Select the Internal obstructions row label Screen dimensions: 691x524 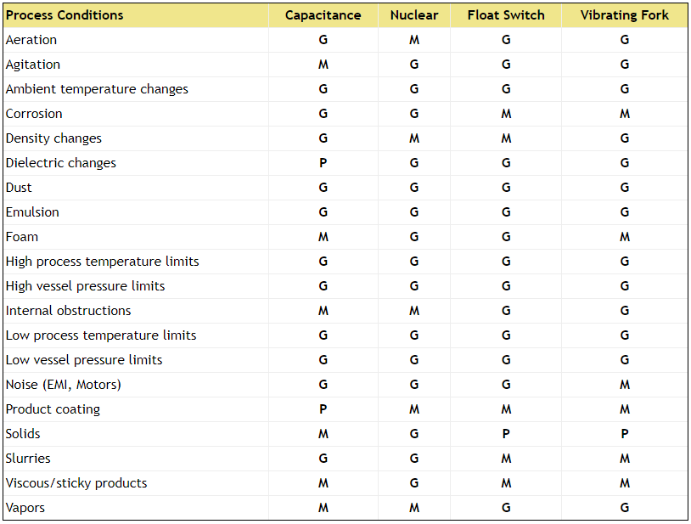click(x=69, y=311)
